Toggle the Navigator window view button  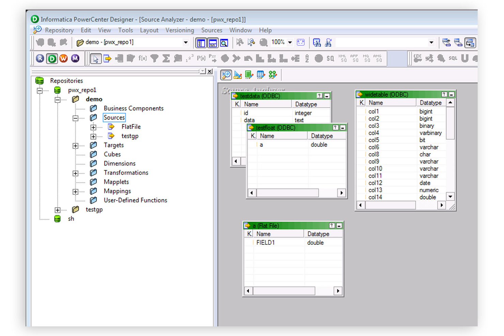(201, 43)
